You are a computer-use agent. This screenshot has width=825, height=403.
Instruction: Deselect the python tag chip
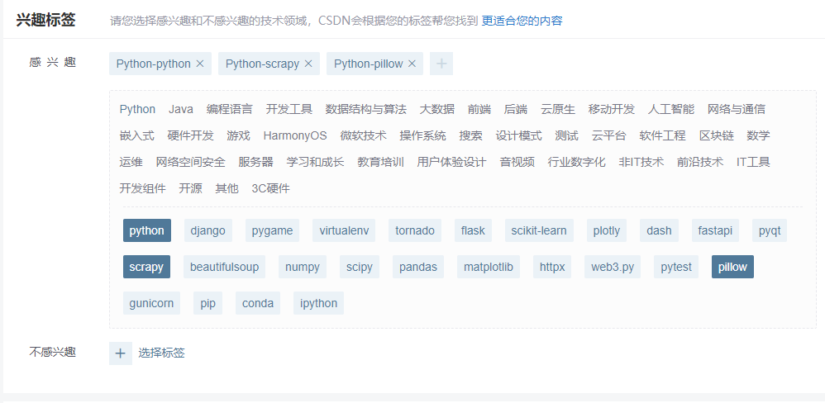(x=147, y=230)
